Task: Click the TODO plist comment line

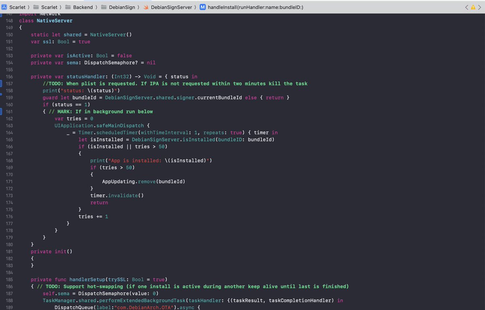Action: coord(175,84)
